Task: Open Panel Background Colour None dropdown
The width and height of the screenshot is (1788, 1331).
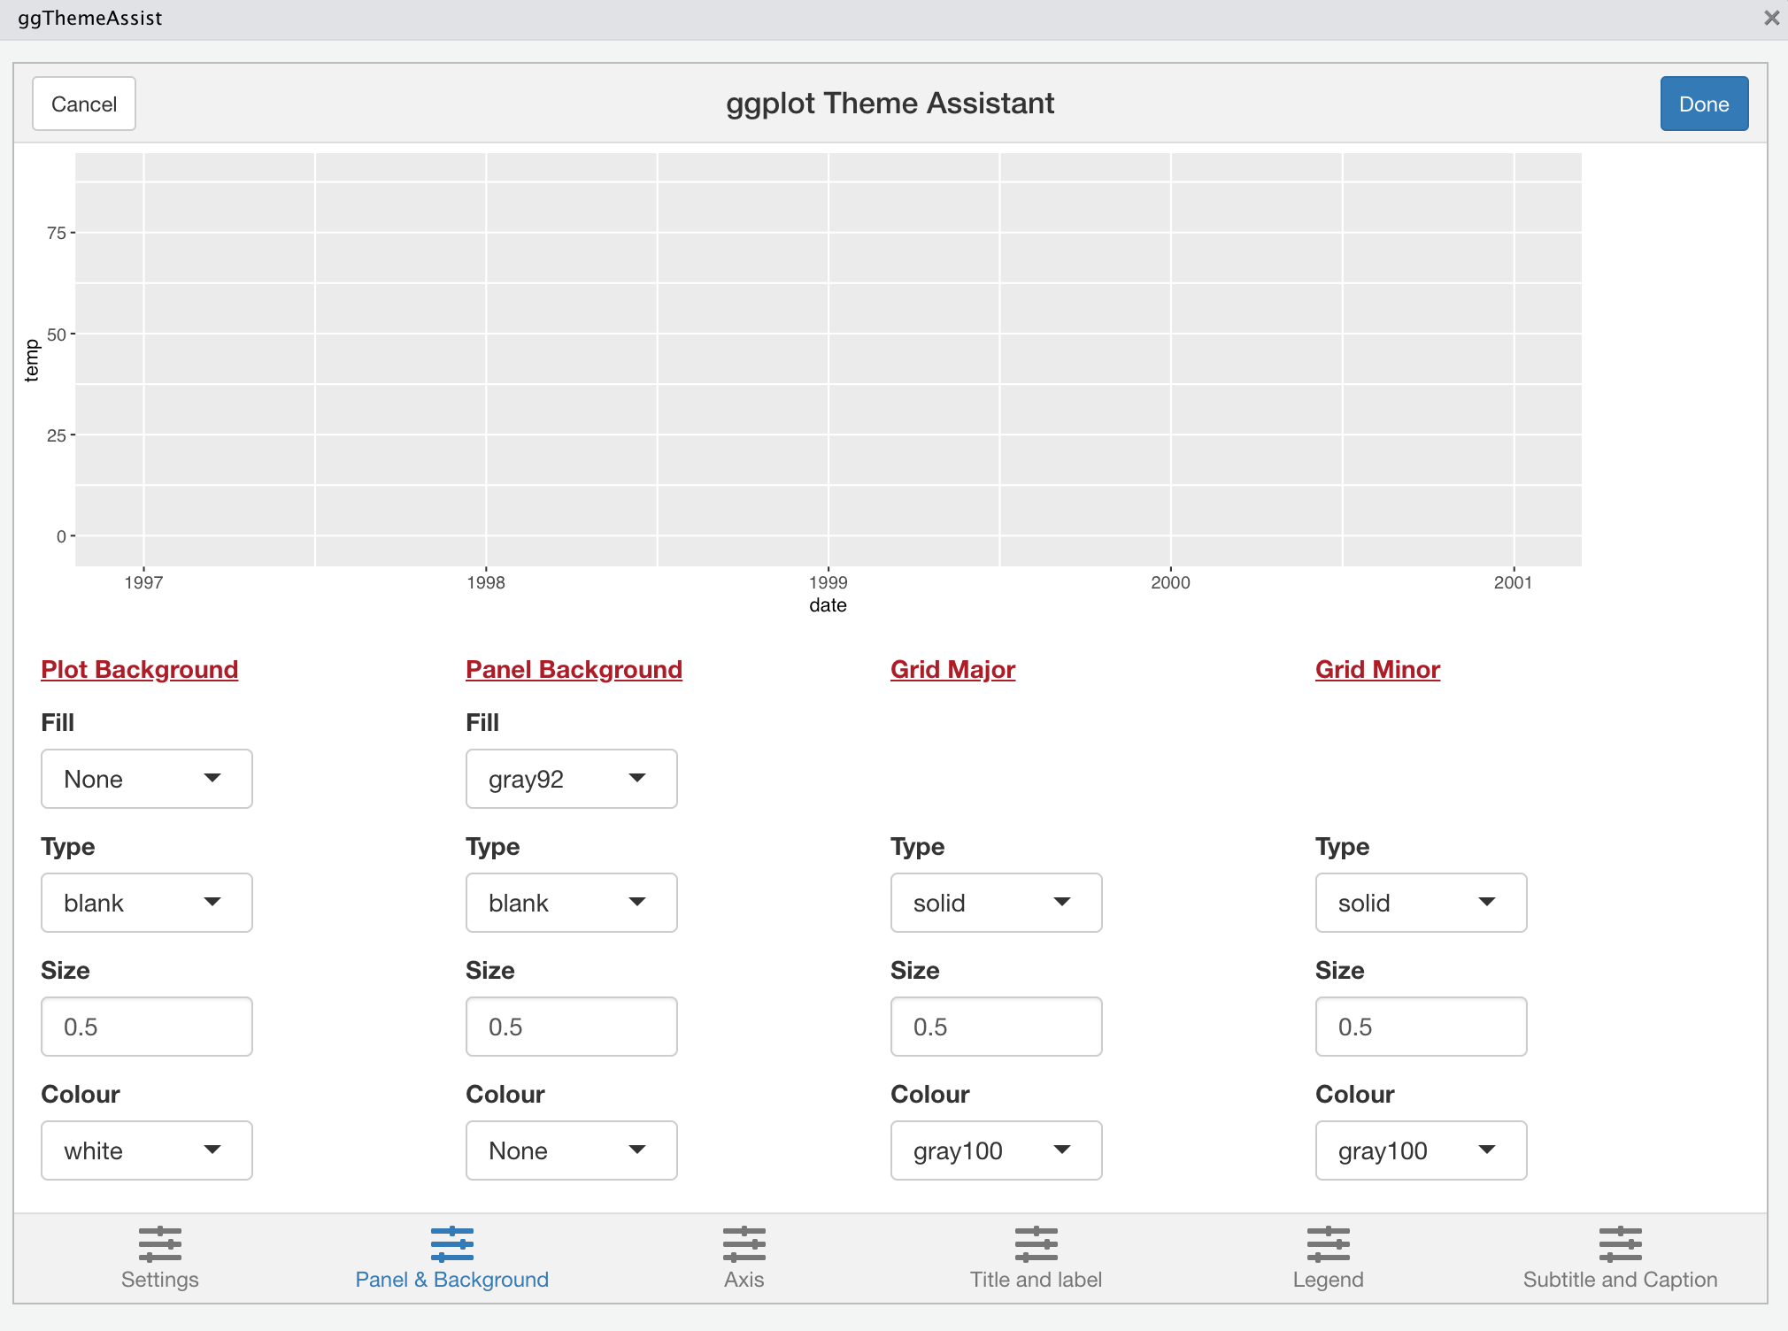Action: coord(572,1150)
